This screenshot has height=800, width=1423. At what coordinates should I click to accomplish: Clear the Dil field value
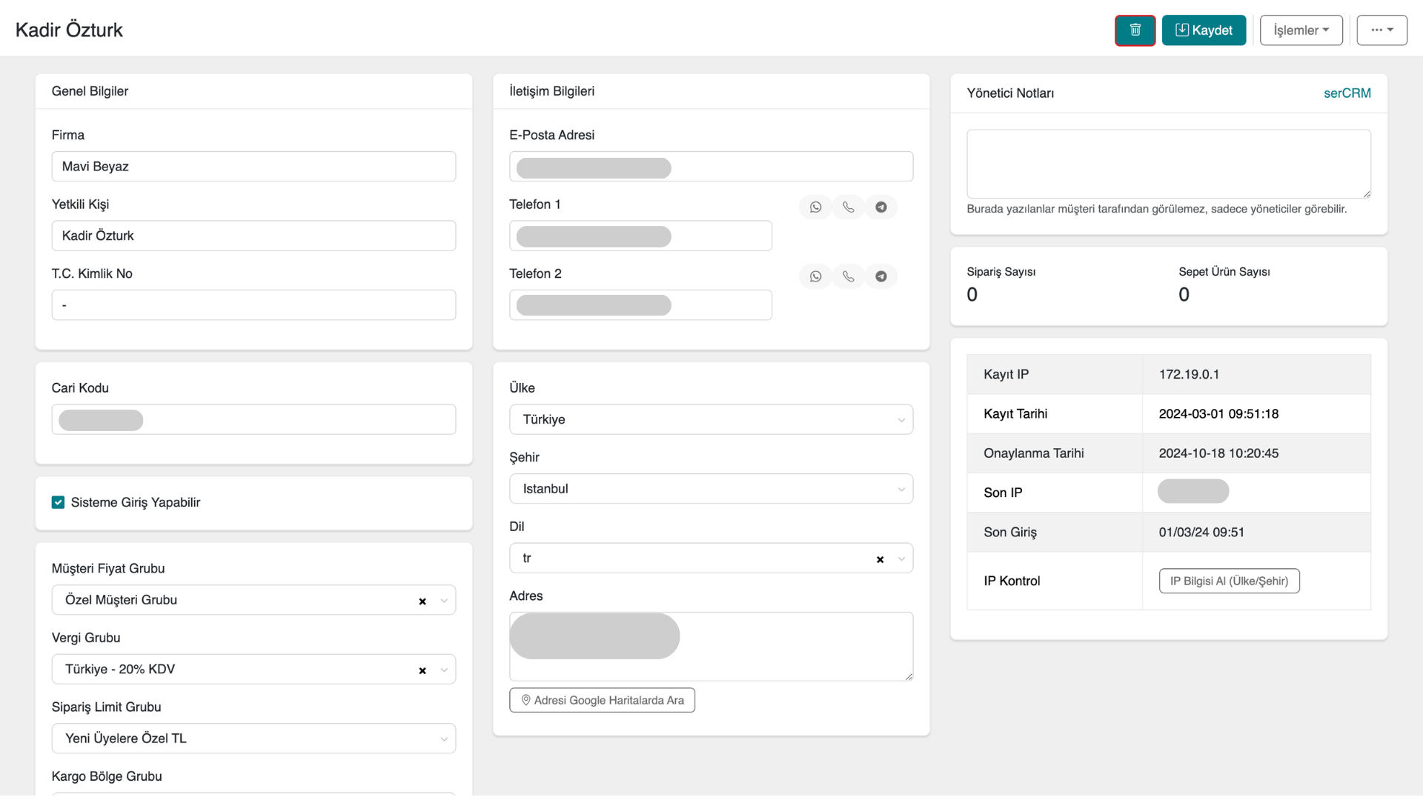point(880,559)
